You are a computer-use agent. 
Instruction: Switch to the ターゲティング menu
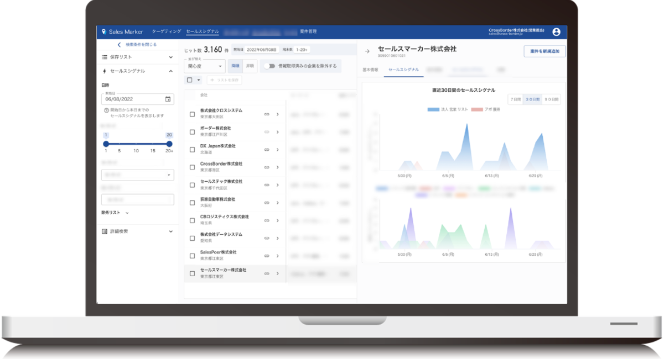point(166,32)
